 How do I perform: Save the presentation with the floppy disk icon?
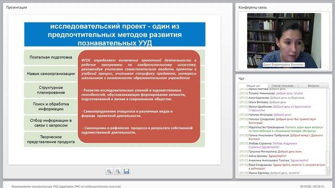click(x=126, y=171)
